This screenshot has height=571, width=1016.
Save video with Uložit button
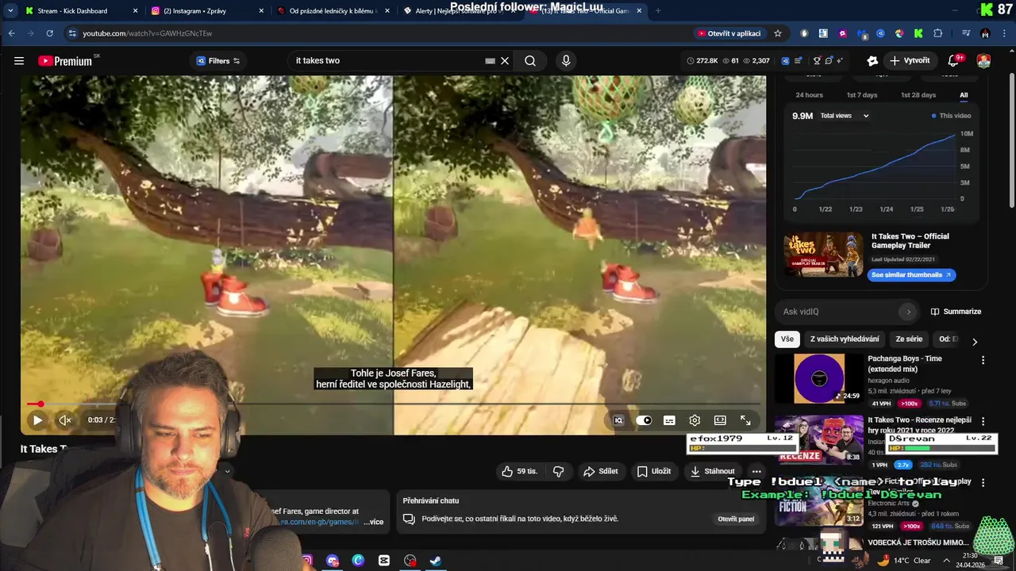pyautogui.click(x=654, y=471)
